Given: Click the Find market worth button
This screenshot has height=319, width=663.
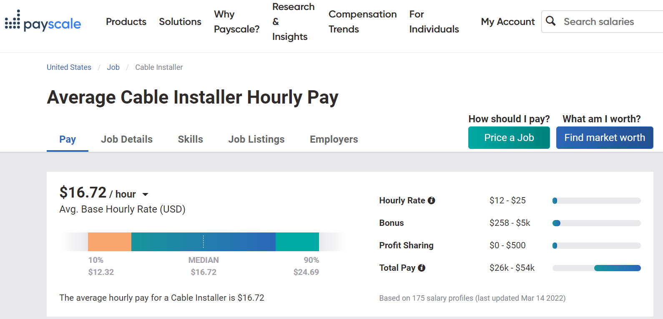Looking at the screenshot, I should pos(605,138).
